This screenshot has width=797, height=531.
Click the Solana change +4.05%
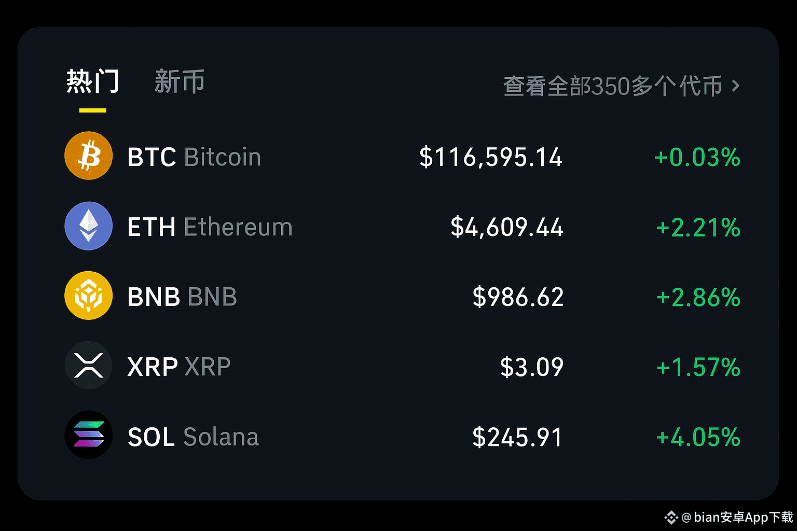pyautogui.click(x=698, y=438)
